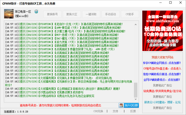This screenshot has width=186, height=115.
Task: Click 反馈 footer link
Action: [x=133, y=111]
